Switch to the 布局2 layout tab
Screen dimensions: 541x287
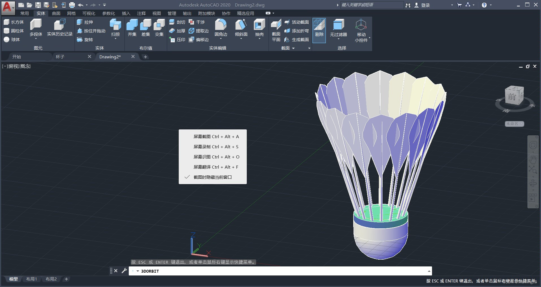pos(51,279)
